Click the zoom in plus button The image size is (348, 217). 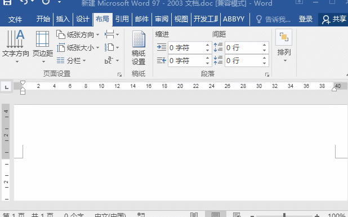pyautogui.click(x=316, y=215)
